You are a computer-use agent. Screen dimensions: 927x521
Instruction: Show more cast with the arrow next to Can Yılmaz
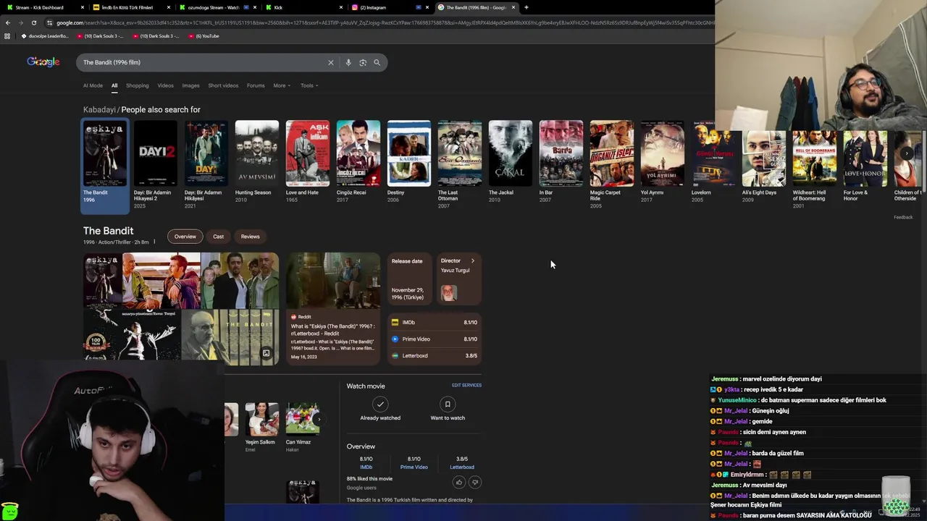click(318, 419)
